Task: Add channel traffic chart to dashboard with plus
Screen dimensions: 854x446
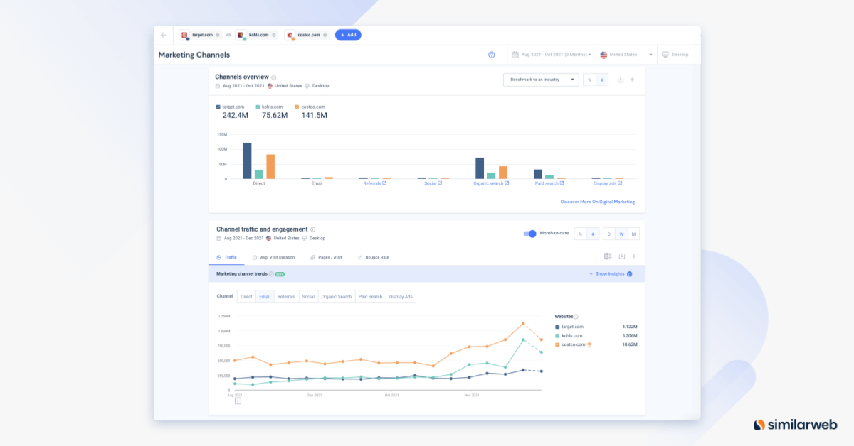Action: click(633, 256)
